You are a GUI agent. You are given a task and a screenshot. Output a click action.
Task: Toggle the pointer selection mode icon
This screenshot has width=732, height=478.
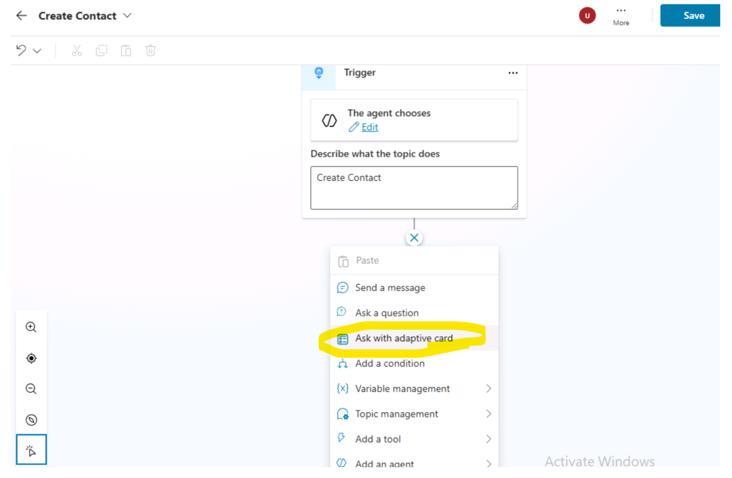pos(31,450)
